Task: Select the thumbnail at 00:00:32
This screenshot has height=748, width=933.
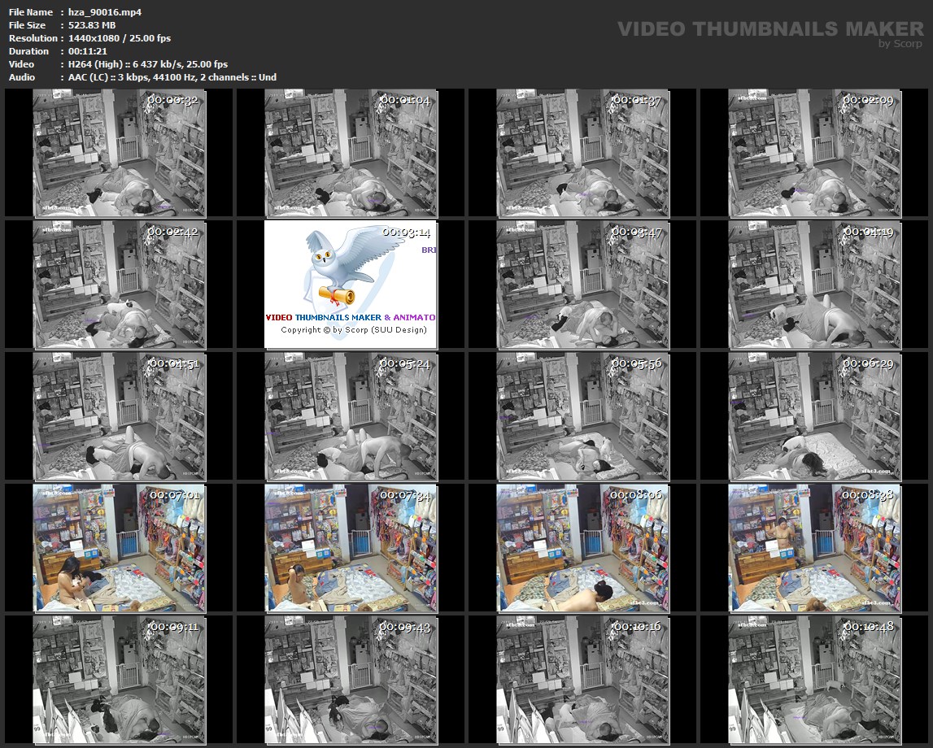Action: (120, 153)
